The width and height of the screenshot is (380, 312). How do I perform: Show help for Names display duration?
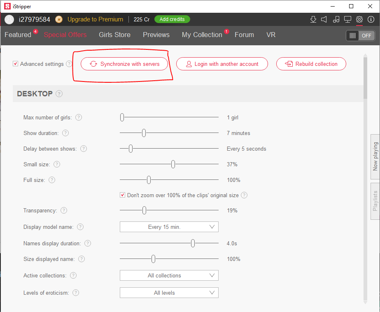[x=88, y=243]
